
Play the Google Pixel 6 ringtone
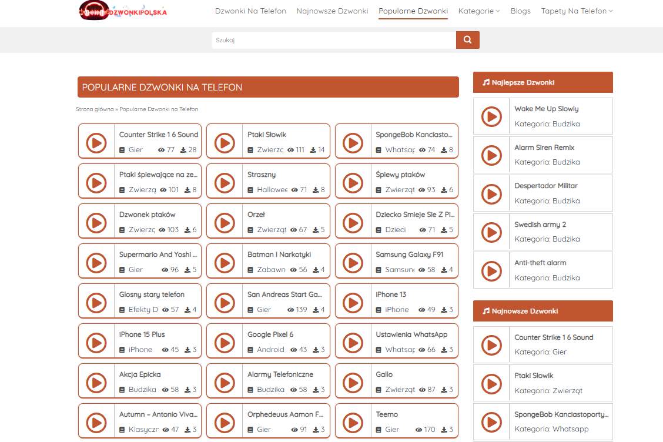pyautogui.click(x=225, y=343)
